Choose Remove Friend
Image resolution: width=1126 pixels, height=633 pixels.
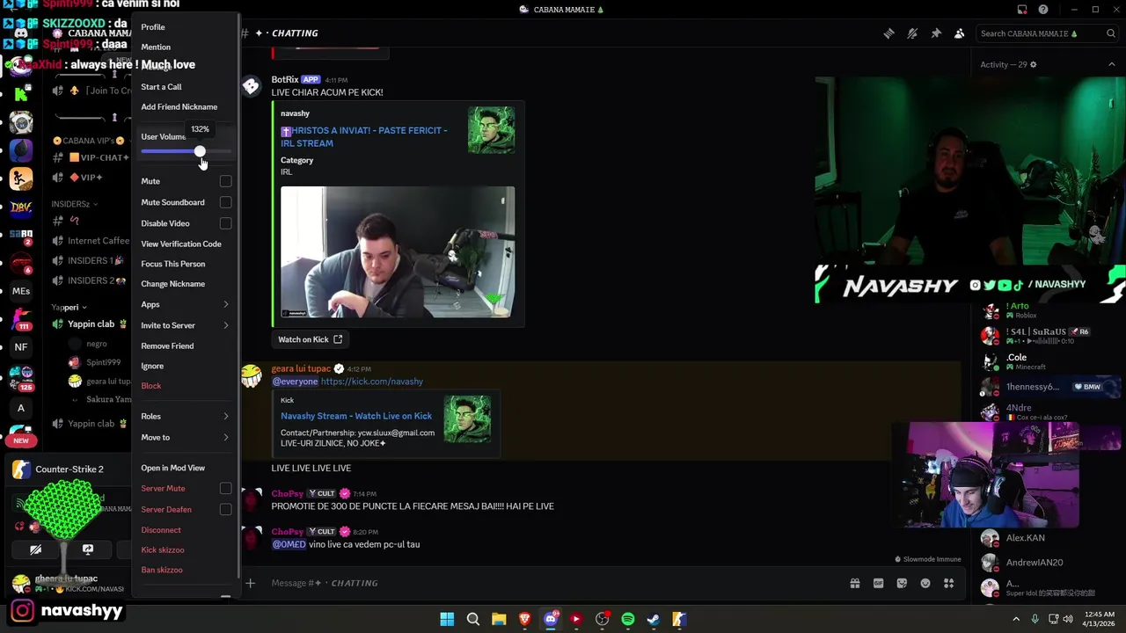[167, 346]
